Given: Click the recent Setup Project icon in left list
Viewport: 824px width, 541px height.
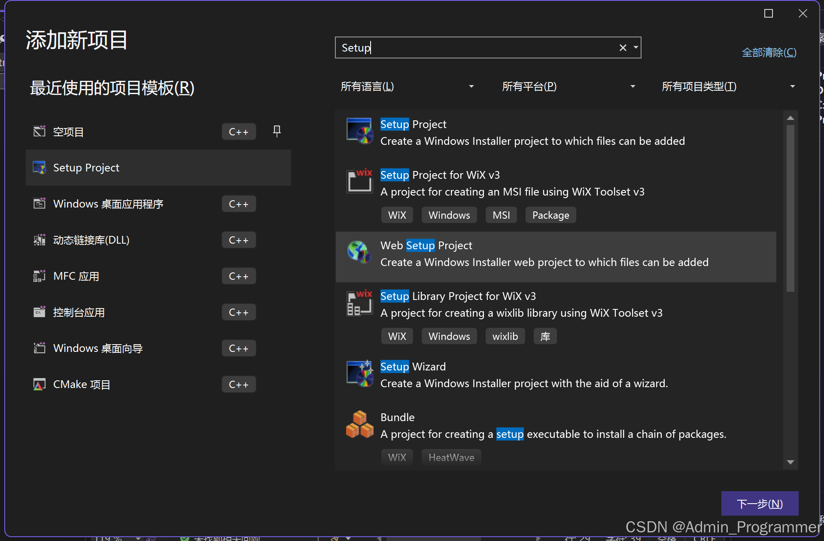Looking at the screenshot, I should pyautogui.click(x=40, y=168).
